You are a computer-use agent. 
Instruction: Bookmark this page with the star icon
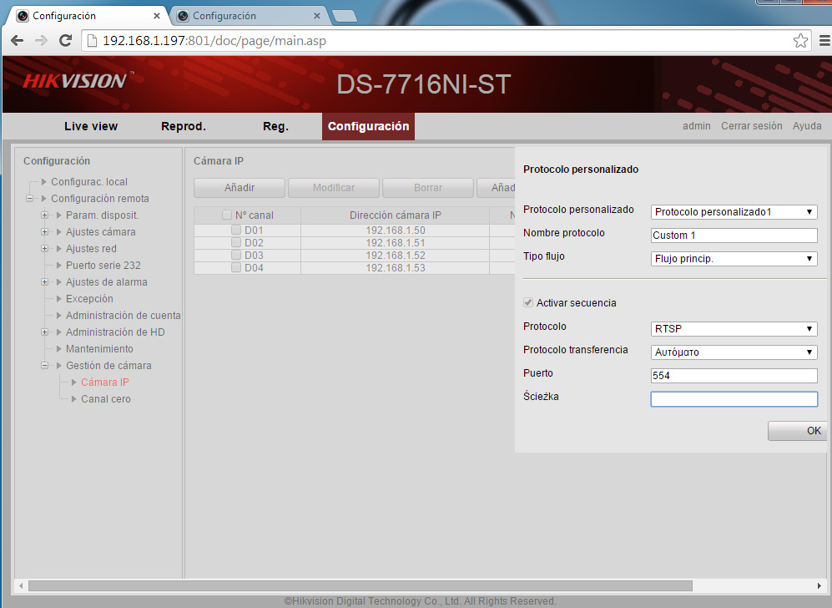coord(800,41)
